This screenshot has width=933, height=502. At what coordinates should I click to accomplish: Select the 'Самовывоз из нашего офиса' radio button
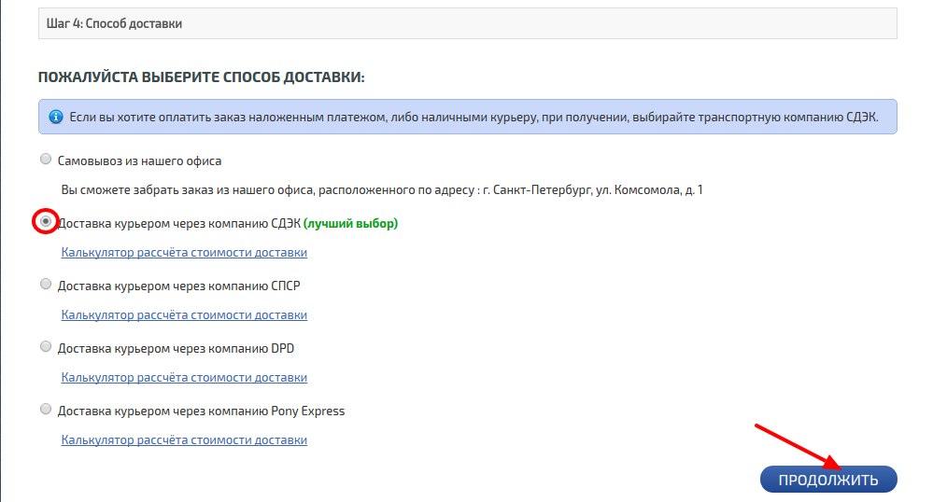pyautogui.click(x=46, y=160)
